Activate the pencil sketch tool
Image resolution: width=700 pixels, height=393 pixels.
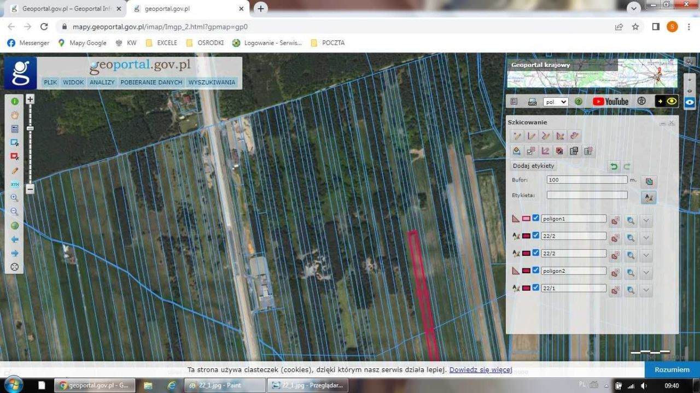pyautogui.click(x=15, y=171)
